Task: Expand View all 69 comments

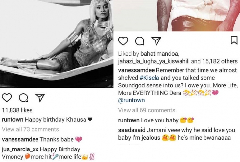Action: pyautogui.click(x=147, y=110)
